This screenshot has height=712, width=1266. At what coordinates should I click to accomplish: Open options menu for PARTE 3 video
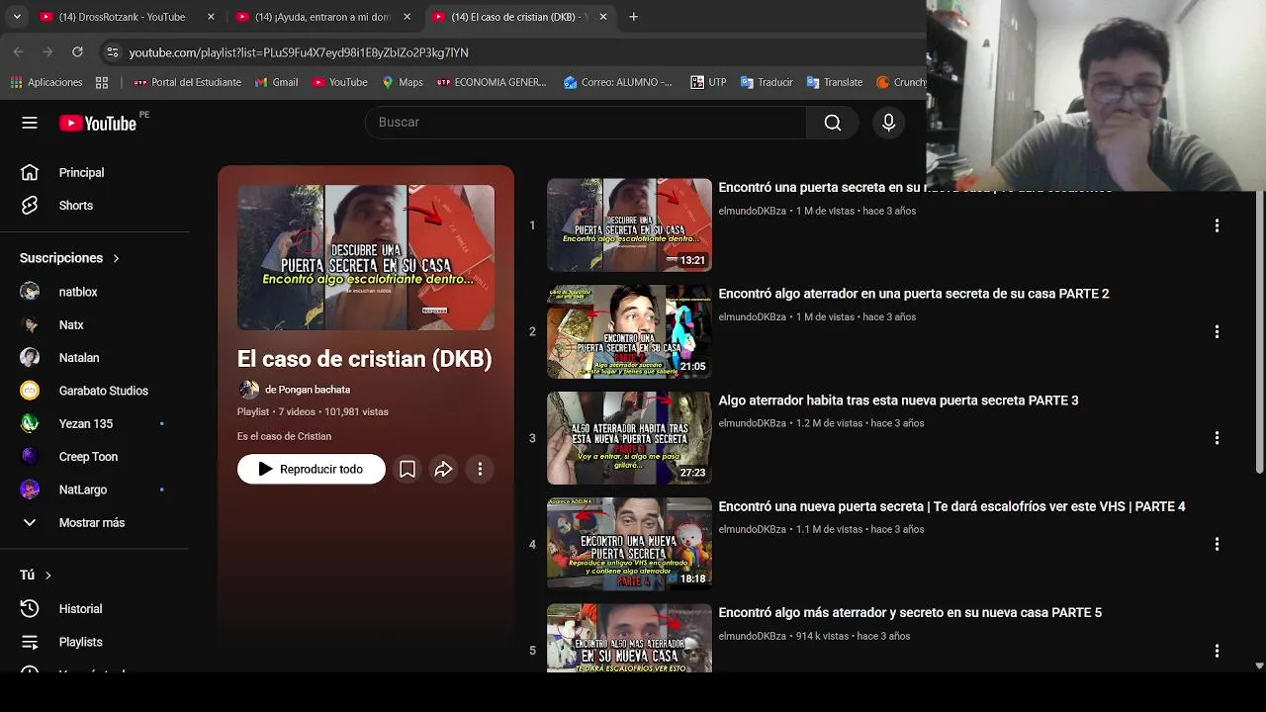click(1217, 437)
